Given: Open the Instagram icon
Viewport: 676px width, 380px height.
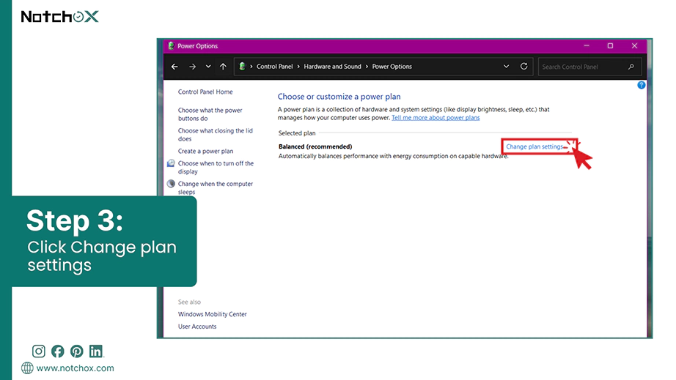Looking at the screenshot, I should (38, 351).
